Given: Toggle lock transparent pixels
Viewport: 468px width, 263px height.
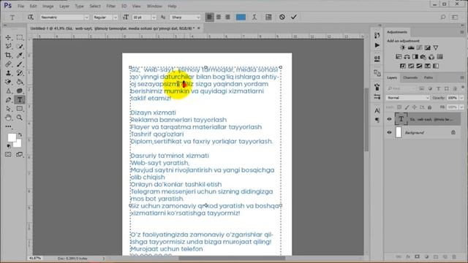Looking at the screenshot, I should click(x=399, y=107).
